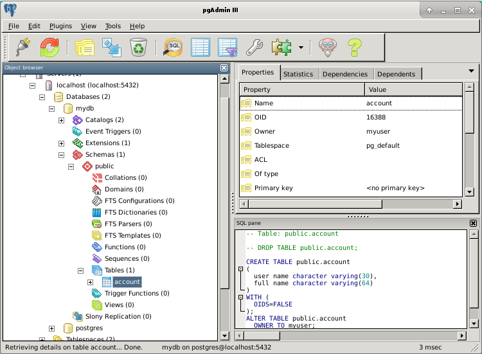Select the Primary key property row
482x354 pixels.
tap(351, 188)
